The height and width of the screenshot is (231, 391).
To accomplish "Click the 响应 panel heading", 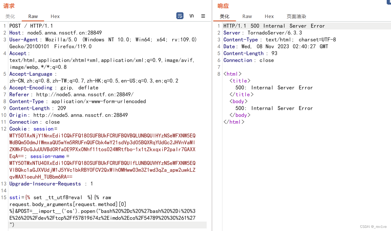I will click(x=223, y=6).
